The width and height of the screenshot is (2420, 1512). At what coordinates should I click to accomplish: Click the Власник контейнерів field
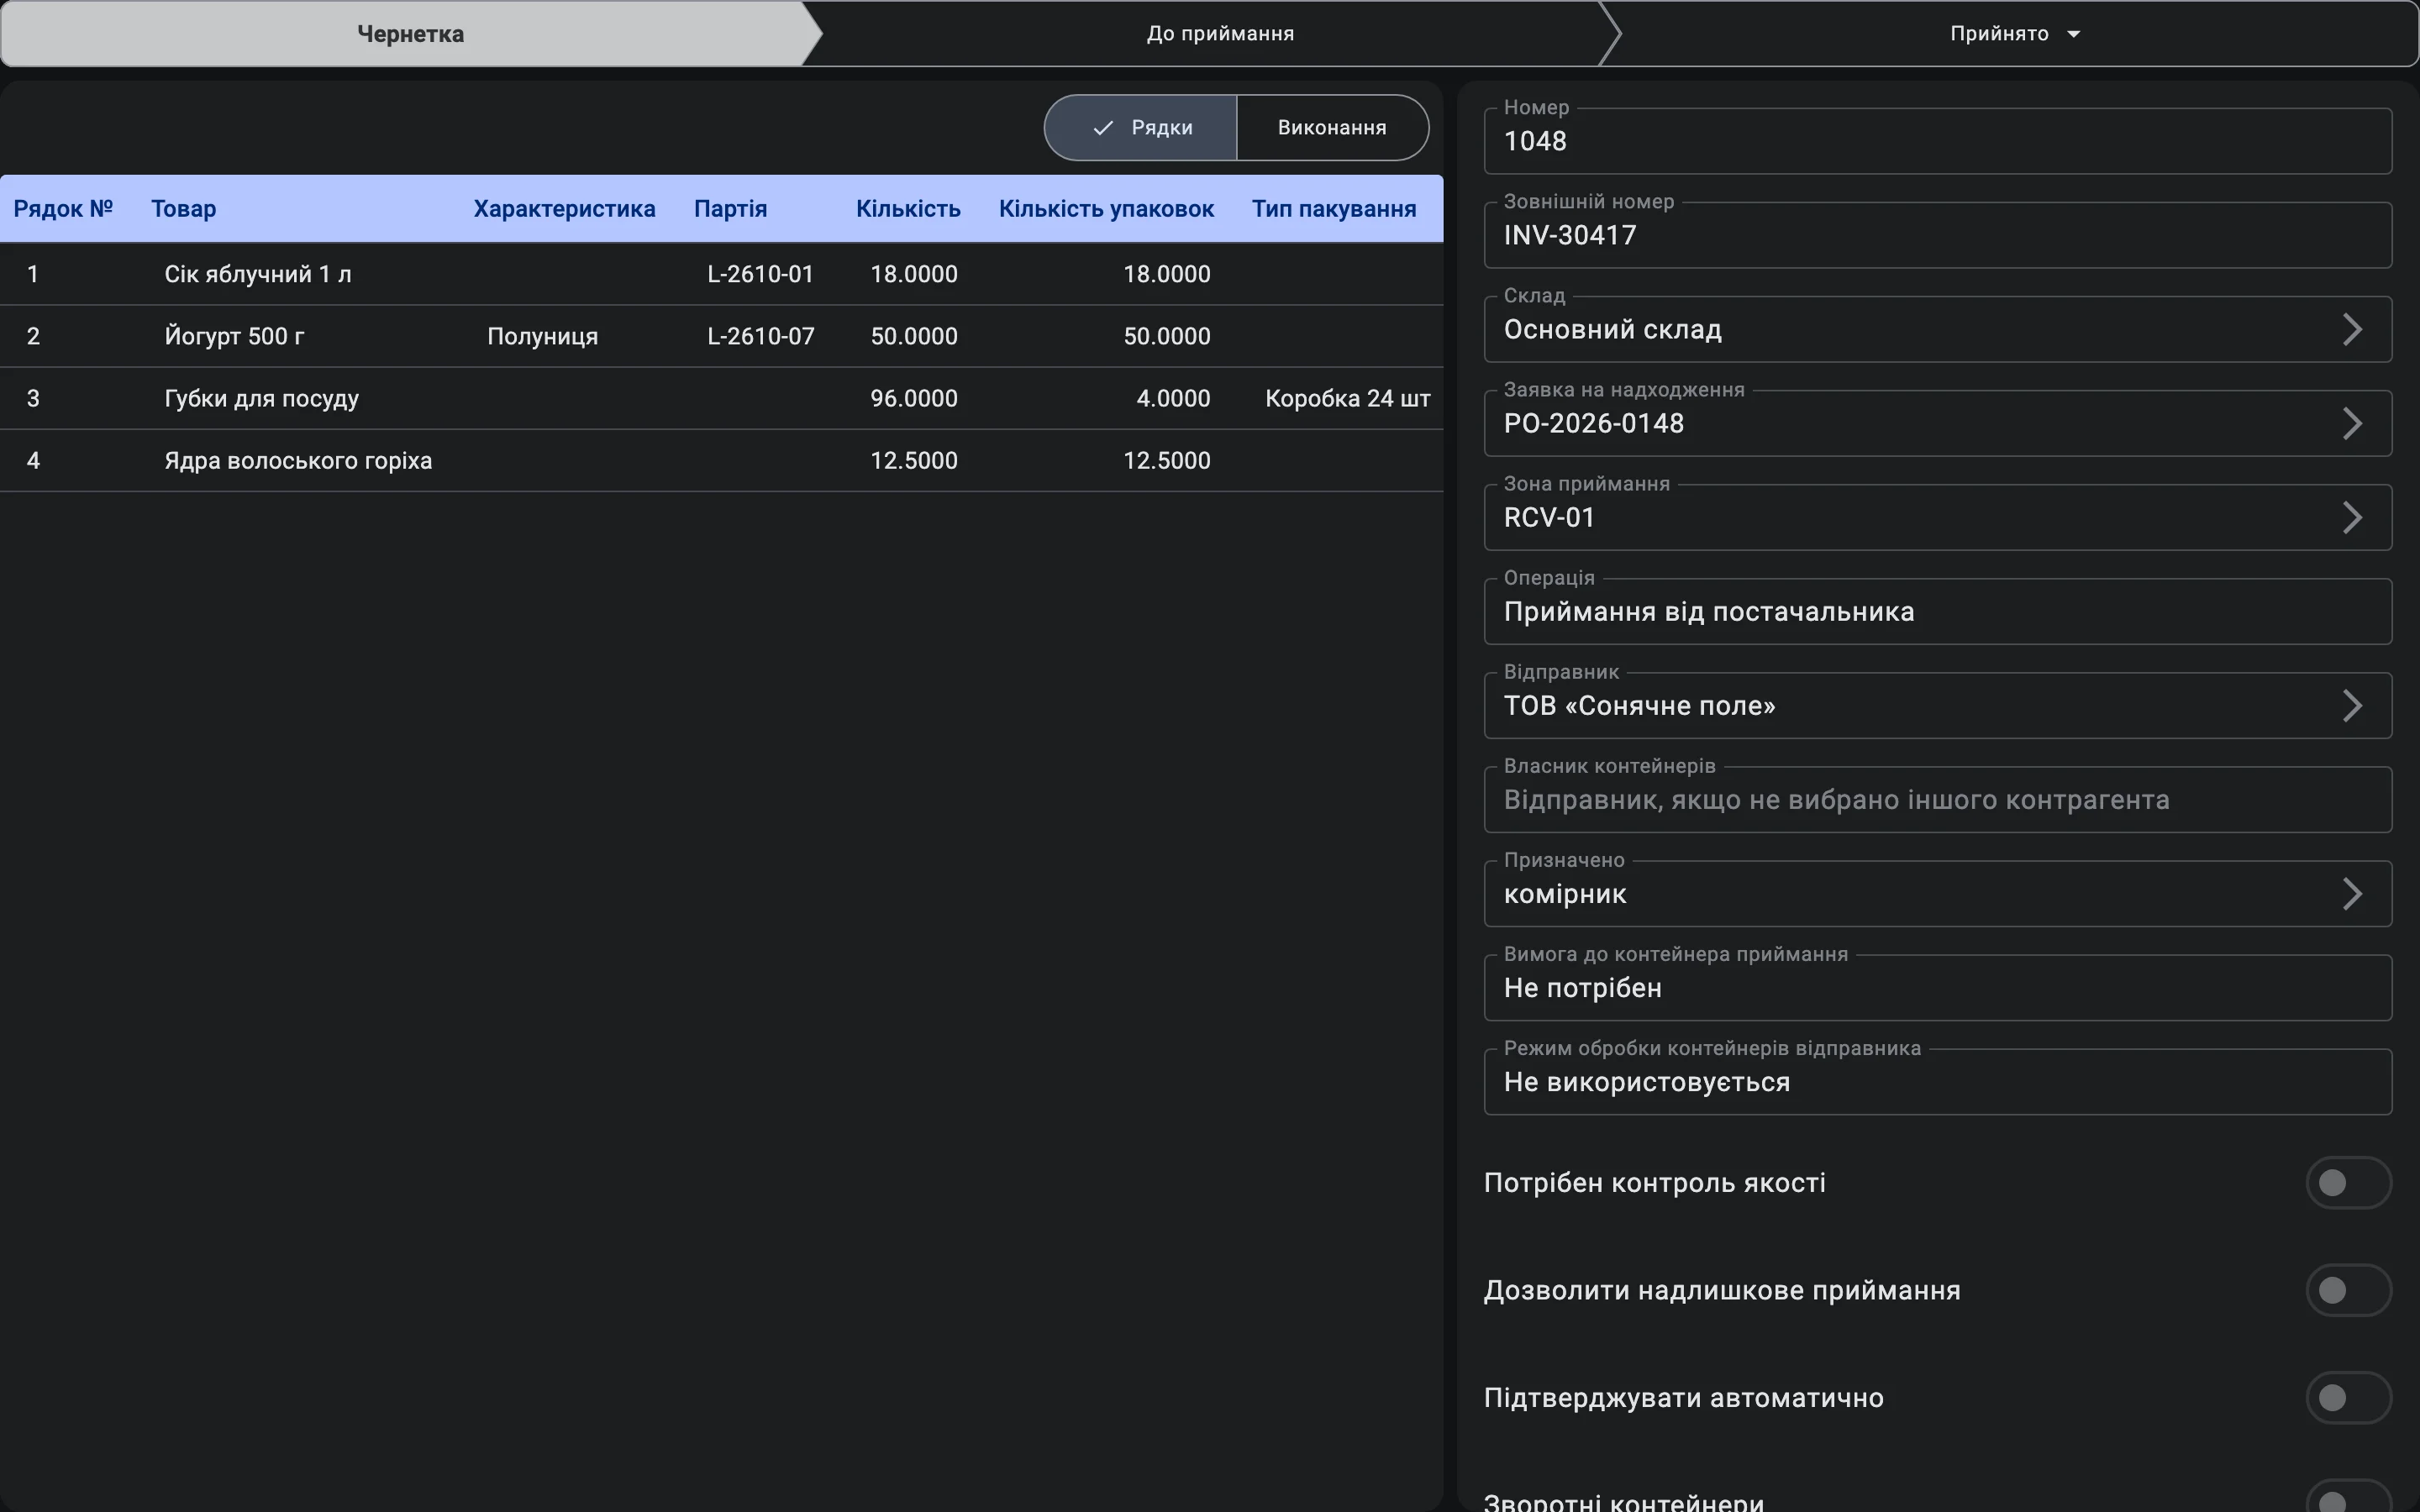click(x=1937, y=799)
